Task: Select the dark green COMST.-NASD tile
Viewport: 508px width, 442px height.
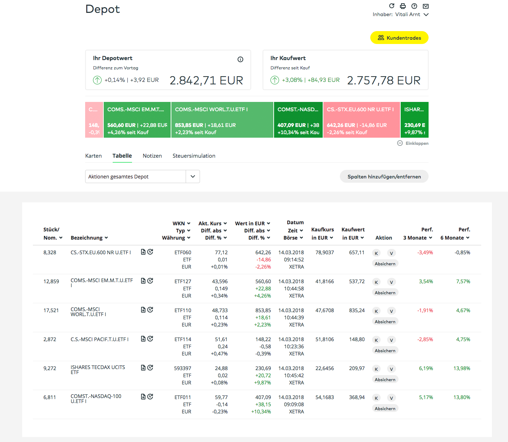Action: coord(298,120)
